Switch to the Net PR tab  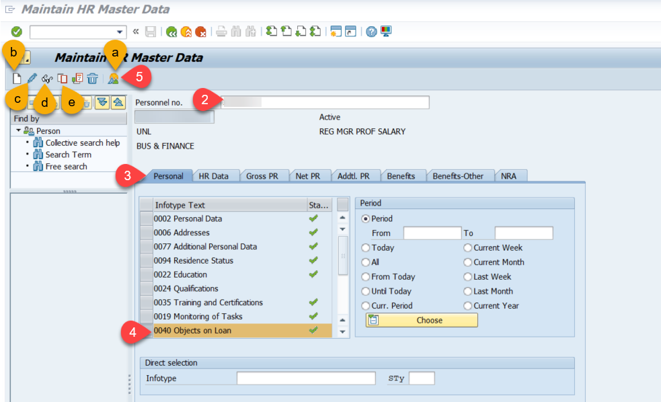(308, 176)
